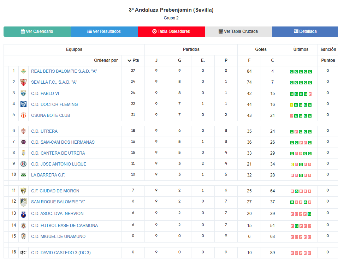Click Jose Antonio Luque's yellow E result badge
Image resolution: width=338 pixels, height=263 pixels.
tap(292, 165)
